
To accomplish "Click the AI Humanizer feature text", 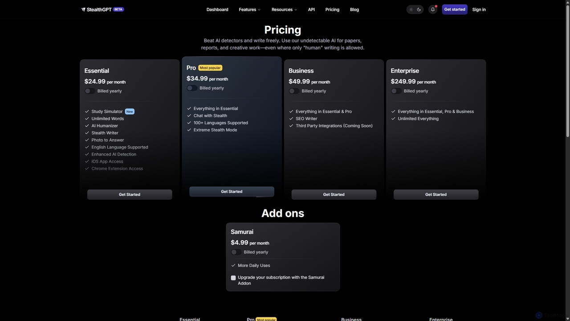I will click(x=105, y=126).
